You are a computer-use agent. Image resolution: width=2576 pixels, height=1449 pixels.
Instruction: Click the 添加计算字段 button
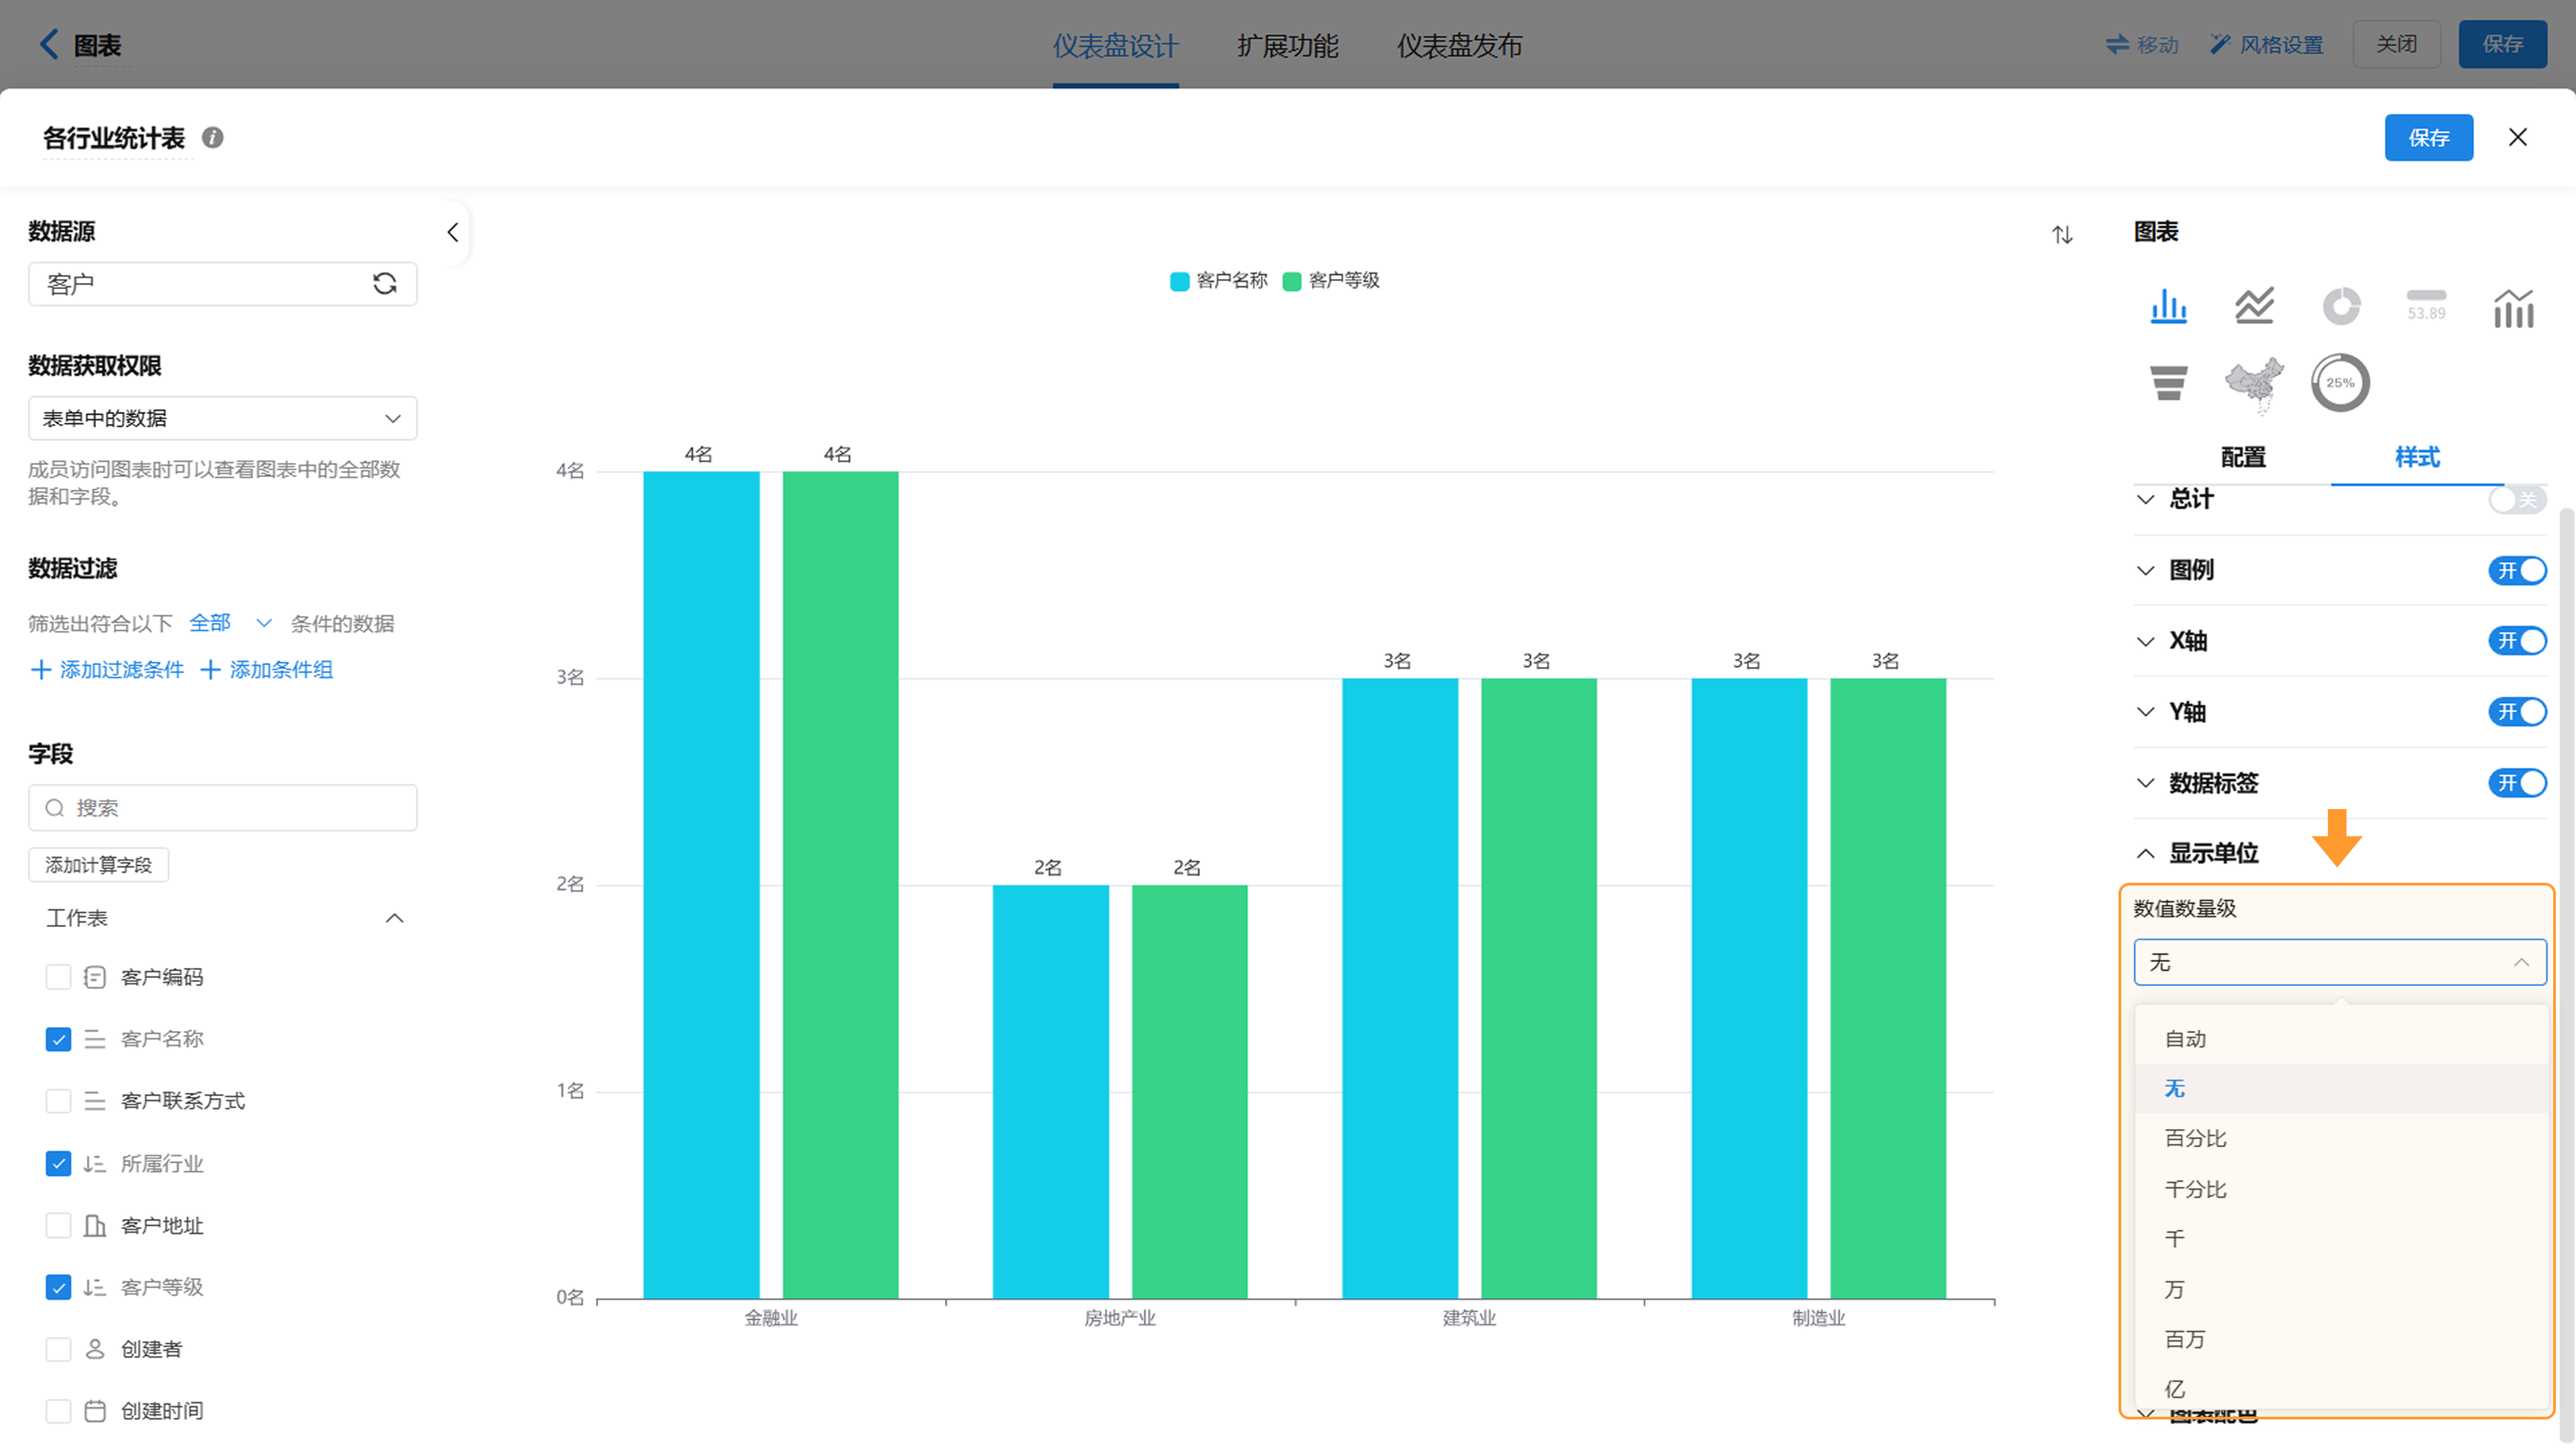click(x=98, y=865)
